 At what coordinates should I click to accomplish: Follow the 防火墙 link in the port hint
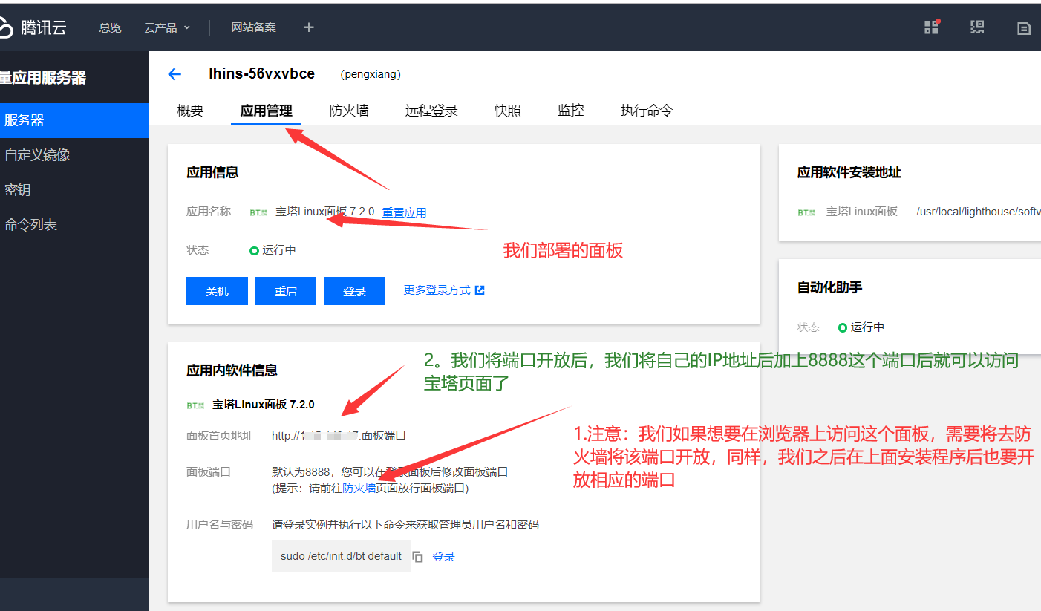pos(359,488)
